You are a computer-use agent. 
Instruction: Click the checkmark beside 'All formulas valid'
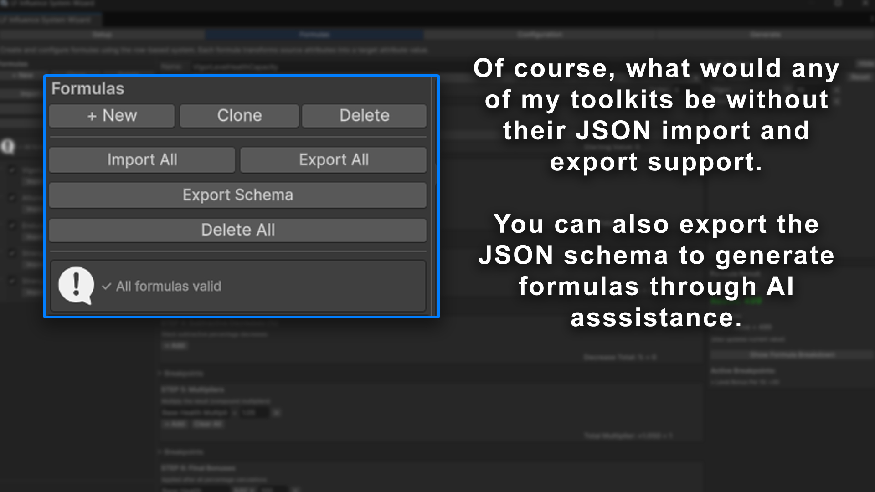pyautogui.click(x=106, y=287)
